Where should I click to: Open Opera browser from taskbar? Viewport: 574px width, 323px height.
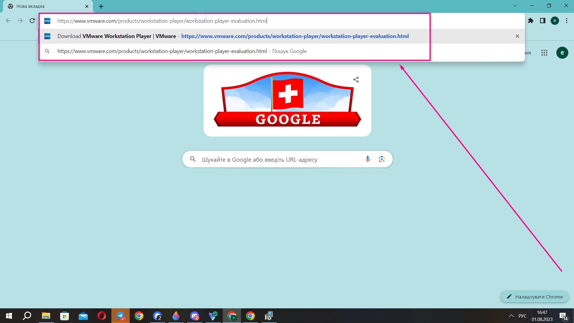pyautogui.click(x=102, y=316)
